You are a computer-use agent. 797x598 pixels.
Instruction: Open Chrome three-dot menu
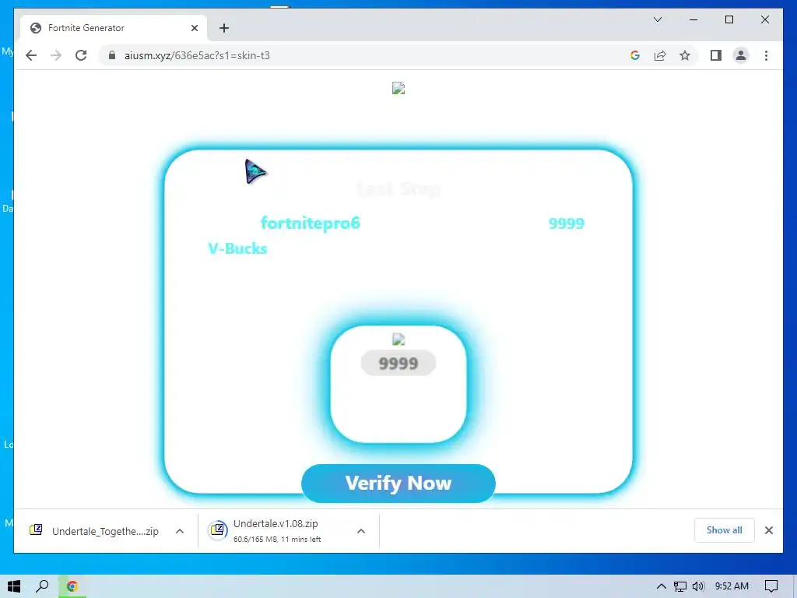tap(766, 55)
